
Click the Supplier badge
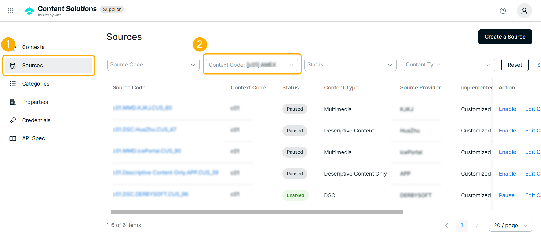[x=112, y=9]
